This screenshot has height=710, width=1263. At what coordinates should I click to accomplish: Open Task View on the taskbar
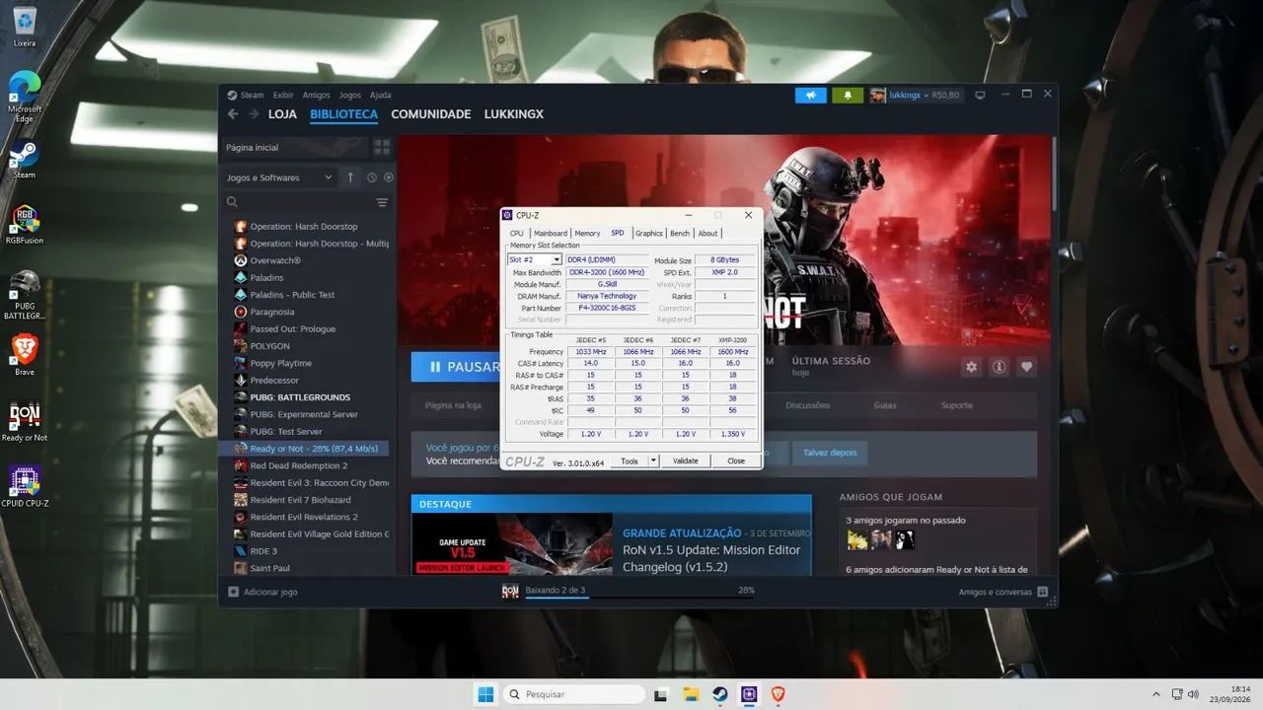click(x=660, y=694)
